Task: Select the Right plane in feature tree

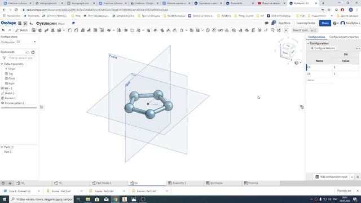Action: pyautogui.click(x=11, y=83)
